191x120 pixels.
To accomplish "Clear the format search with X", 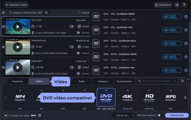I will coord(175,81).
